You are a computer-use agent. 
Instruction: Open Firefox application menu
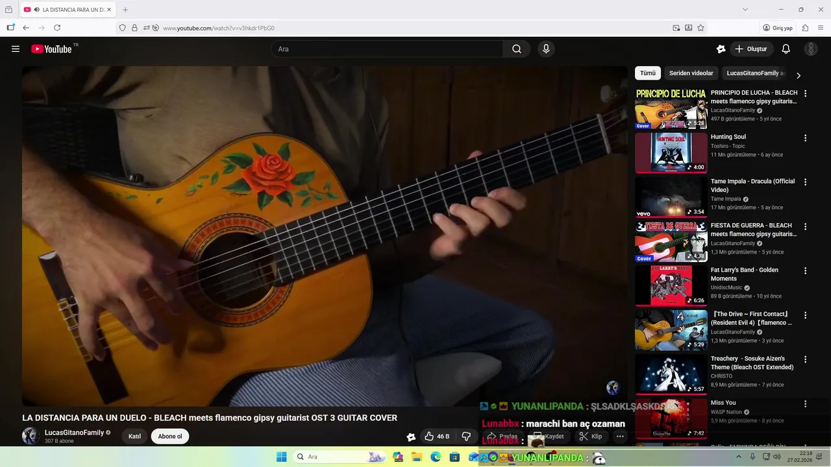pyautogui.click(x=820, y=28)
